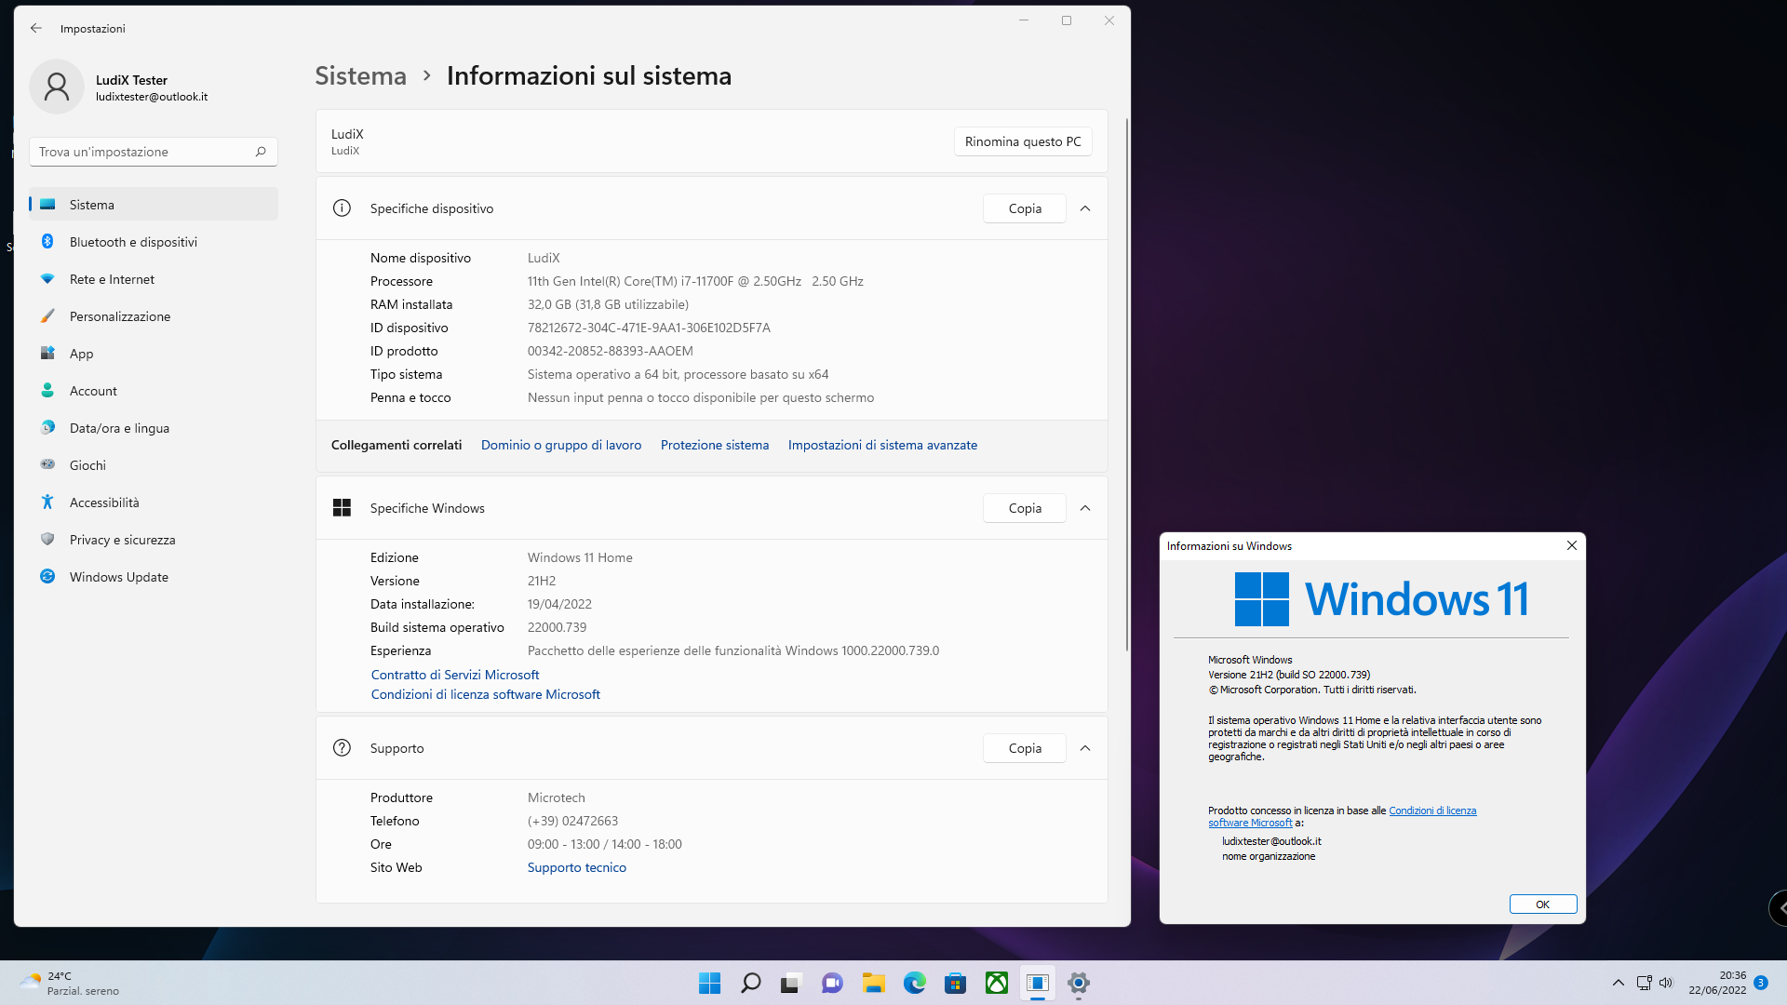Viewport: 1787px width, 1005px height.
Task: Open taskbar Search
Action: tap(750, 983)
